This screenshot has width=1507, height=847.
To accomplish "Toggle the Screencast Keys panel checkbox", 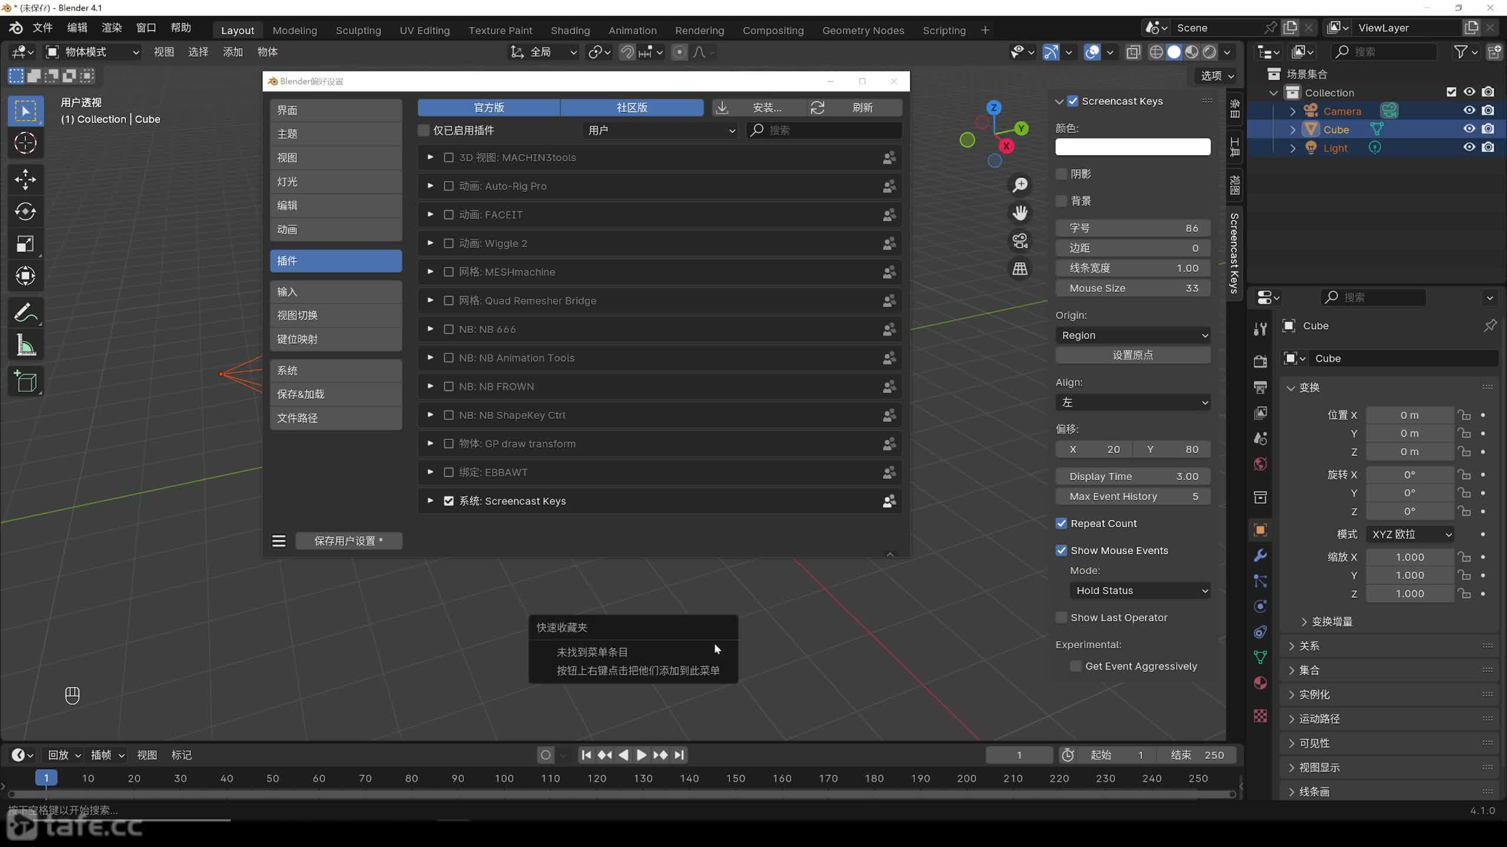I will pos(1073,101).
